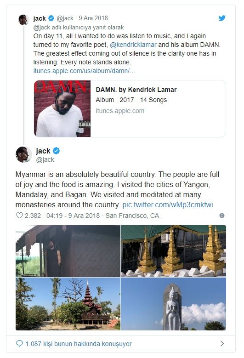Viewport: 244px width, 358px height.
Task: Click the speech bubble reply icon
Action: pos(20,343)
